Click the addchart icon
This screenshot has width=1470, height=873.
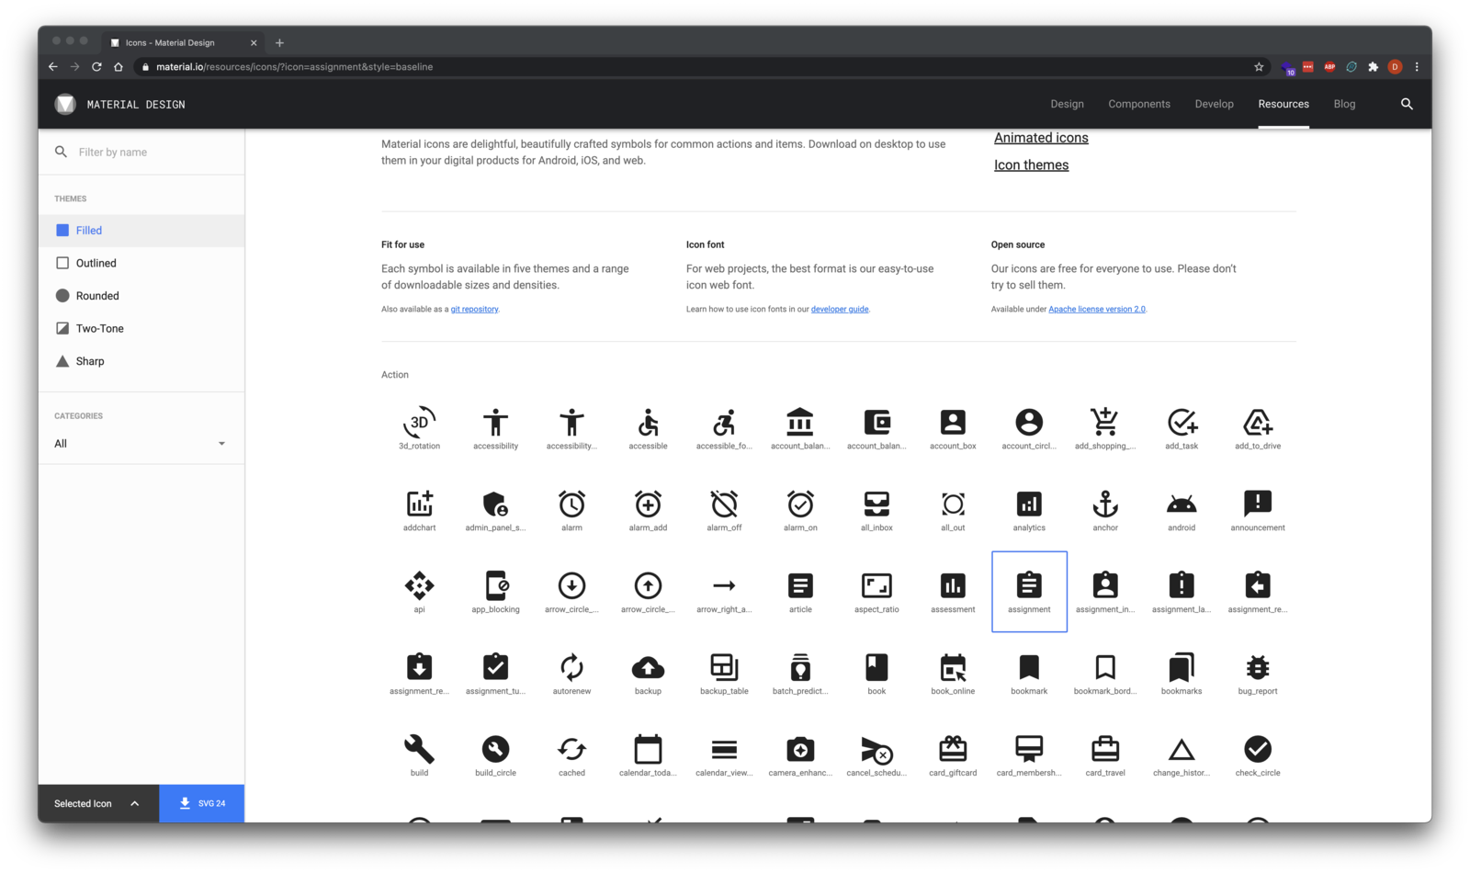tap(419, 504)
